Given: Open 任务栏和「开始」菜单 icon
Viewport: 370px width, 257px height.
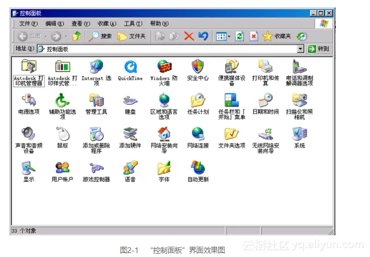Looking at the screenshot, I should 231,100.
